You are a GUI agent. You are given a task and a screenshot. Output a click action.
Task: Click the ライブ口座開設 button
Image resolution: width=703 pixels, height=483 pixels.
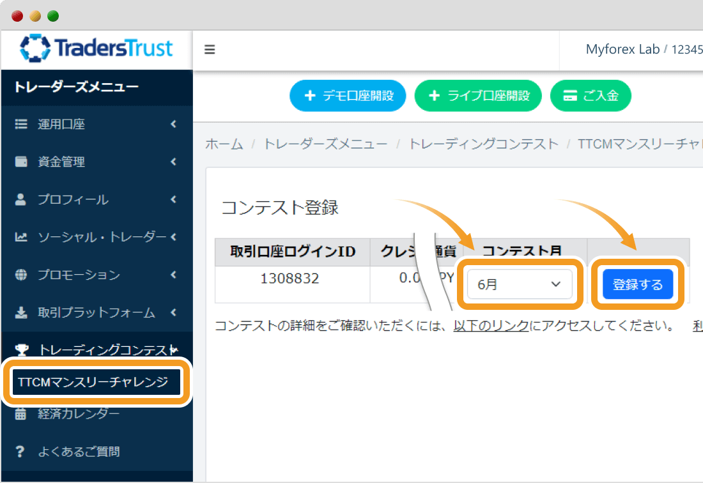point(478,96)
